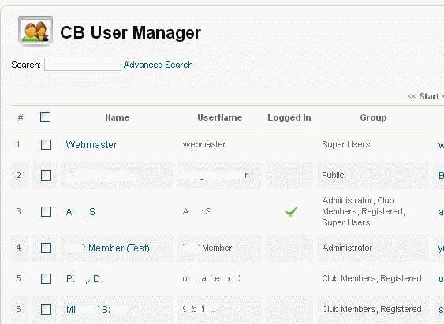Go to the Start pagination link
Viewport: 444px width, 324px height.
pyautogui.click(x=424, y=96)
